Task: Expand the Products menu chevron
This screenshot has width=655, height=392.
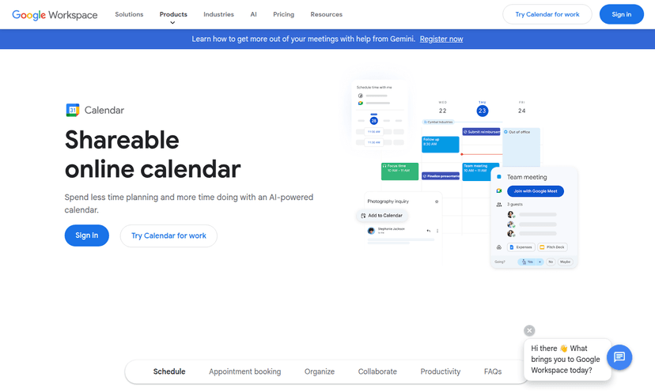Action: (x=172, y=23)
